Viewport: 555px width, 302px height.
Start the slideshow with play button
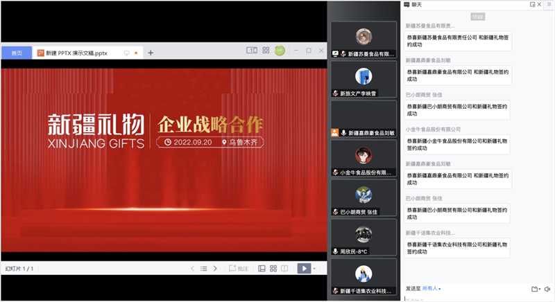303,269
